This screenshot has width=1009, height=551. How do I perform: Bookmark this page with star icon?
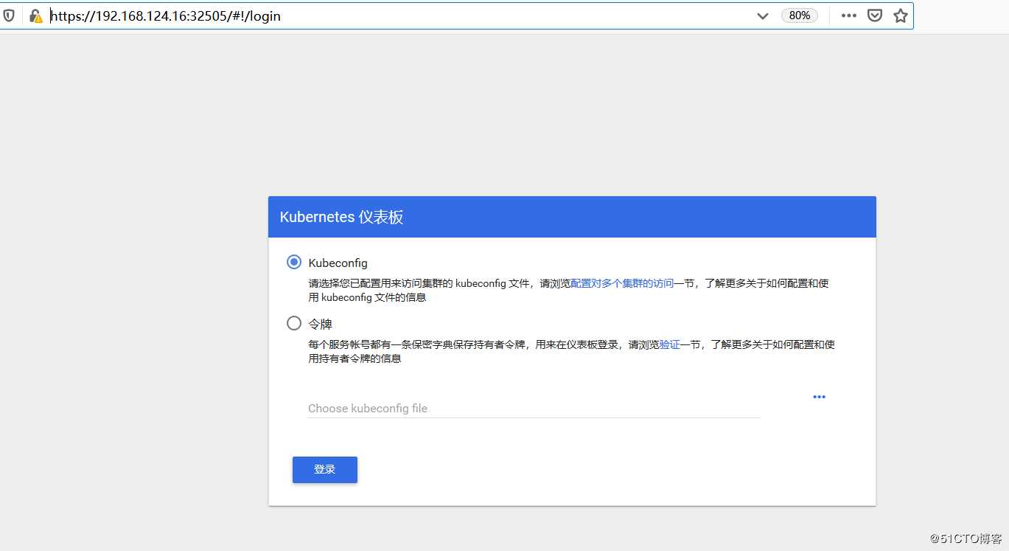tap(901, 15)
